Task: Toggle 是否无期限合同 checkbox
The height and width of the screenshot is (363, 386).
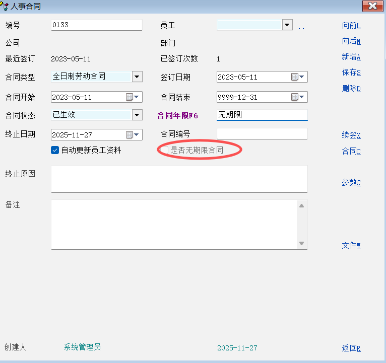Action: (164, 150)
